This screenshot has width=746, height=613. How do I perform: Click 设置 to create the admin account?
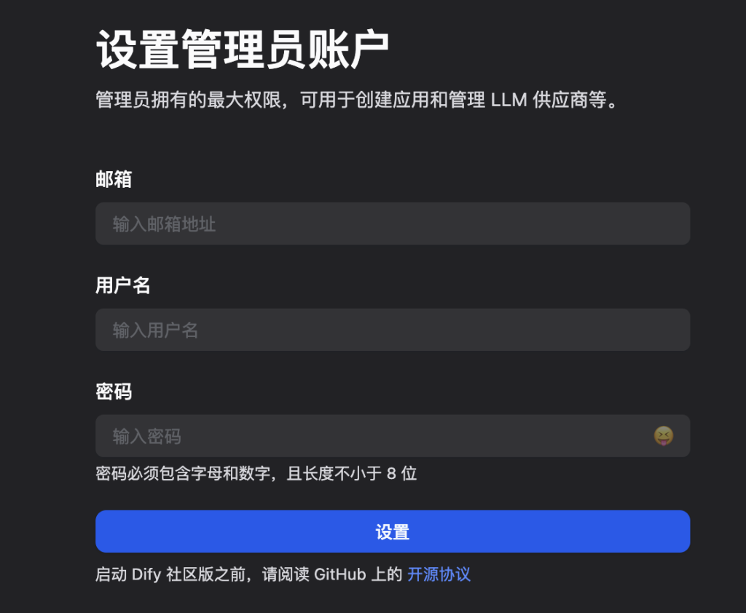[x=393, y=531]
